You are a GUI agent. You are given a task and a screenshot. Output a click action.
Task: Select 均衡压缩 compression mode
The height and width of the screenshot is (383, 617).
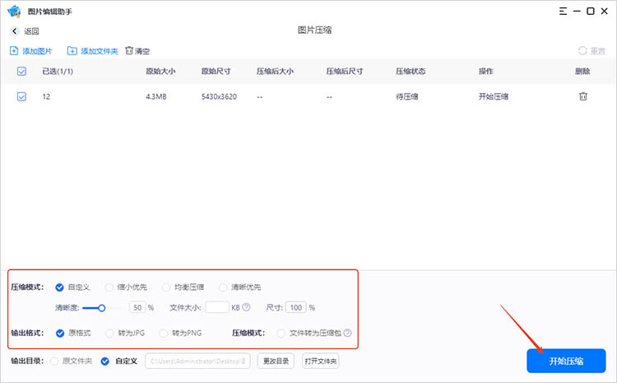coord(166,287)
